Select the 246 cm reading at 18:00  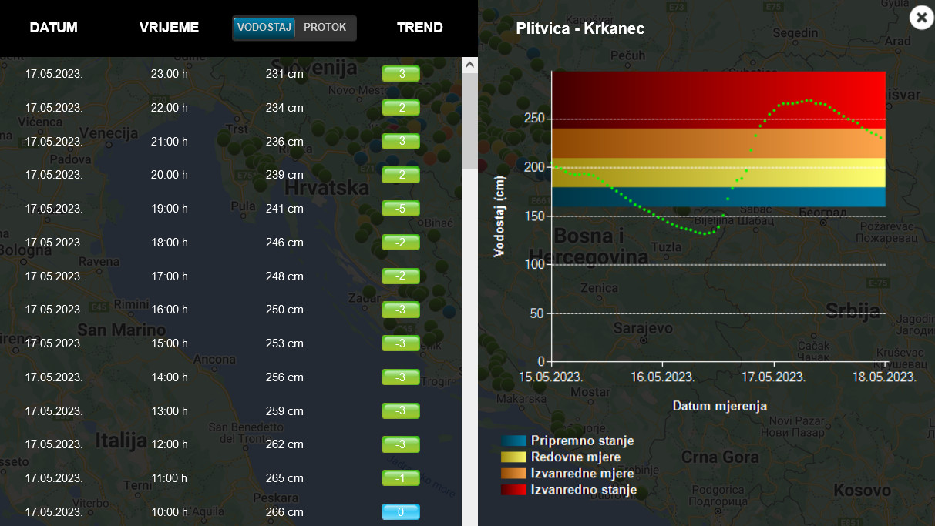click(x=284, y=243)
